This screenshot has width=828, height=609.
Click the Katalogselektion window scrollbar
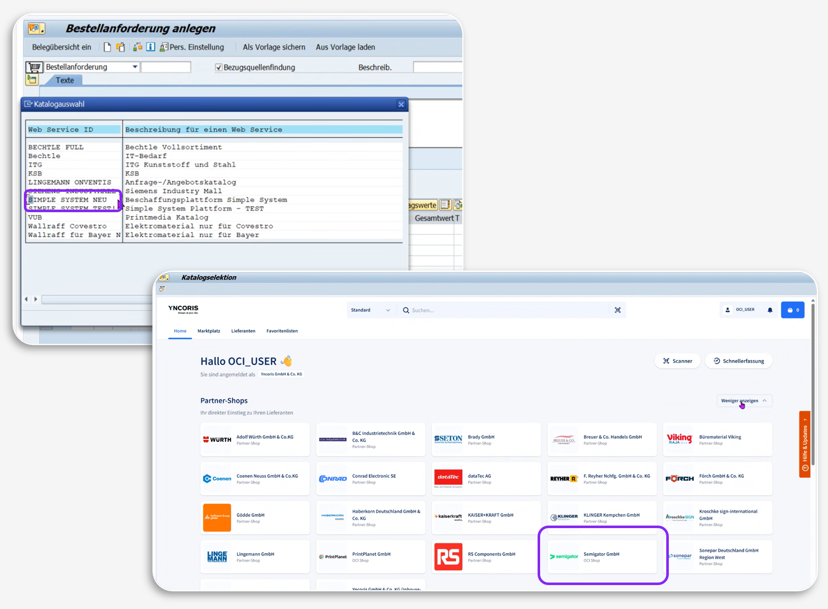pyautogui.click(x=813, y=384)
